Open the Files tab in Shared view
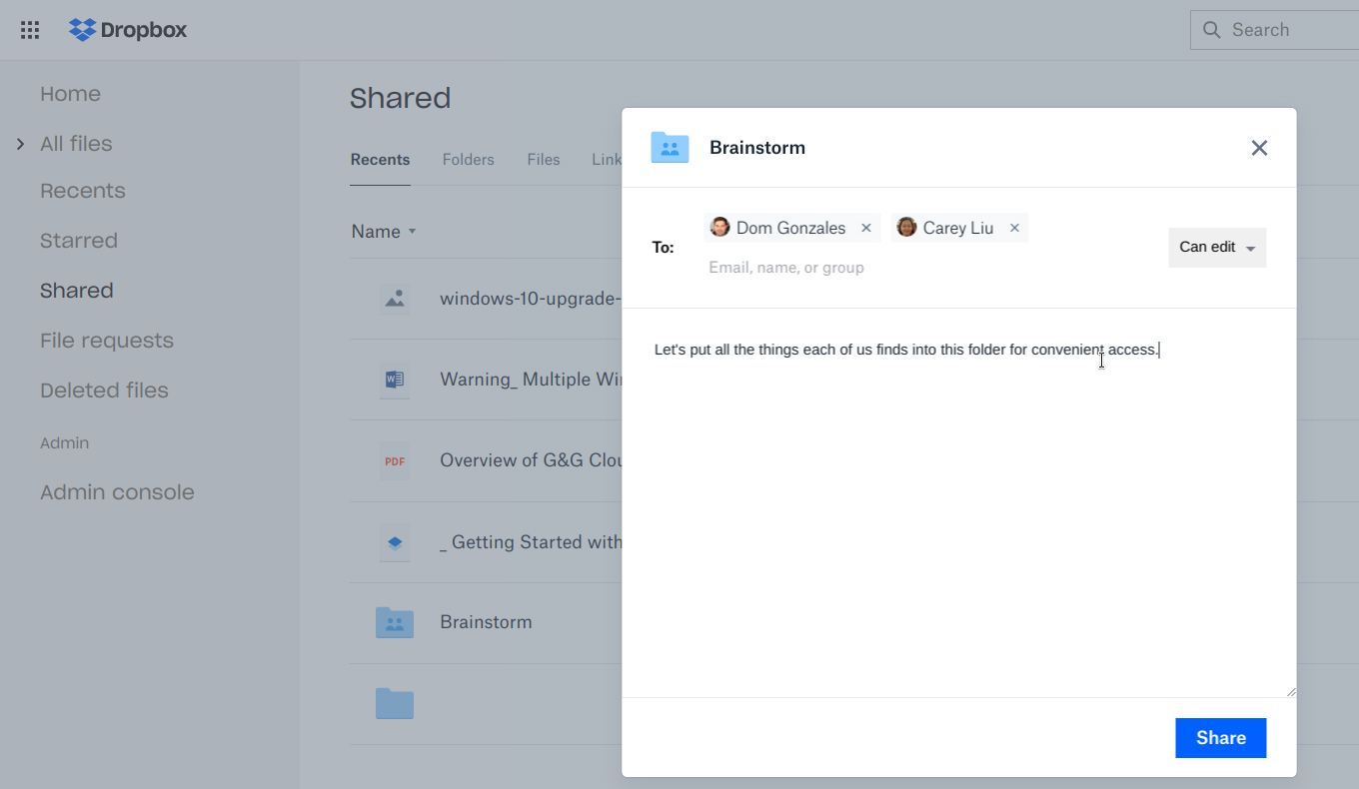The image size is (1359, 789). 543,160
